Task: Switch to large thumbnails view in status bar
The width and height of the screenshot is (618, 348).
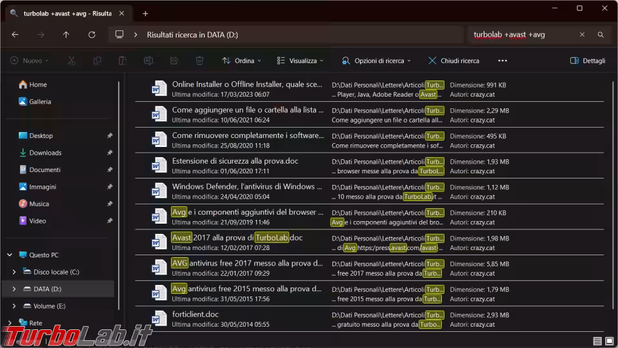Action: (x=610, y=342)
